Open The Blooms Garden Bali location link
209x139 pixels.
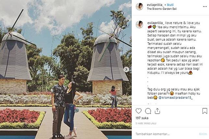pyautogui.click(x=162, y=9)
